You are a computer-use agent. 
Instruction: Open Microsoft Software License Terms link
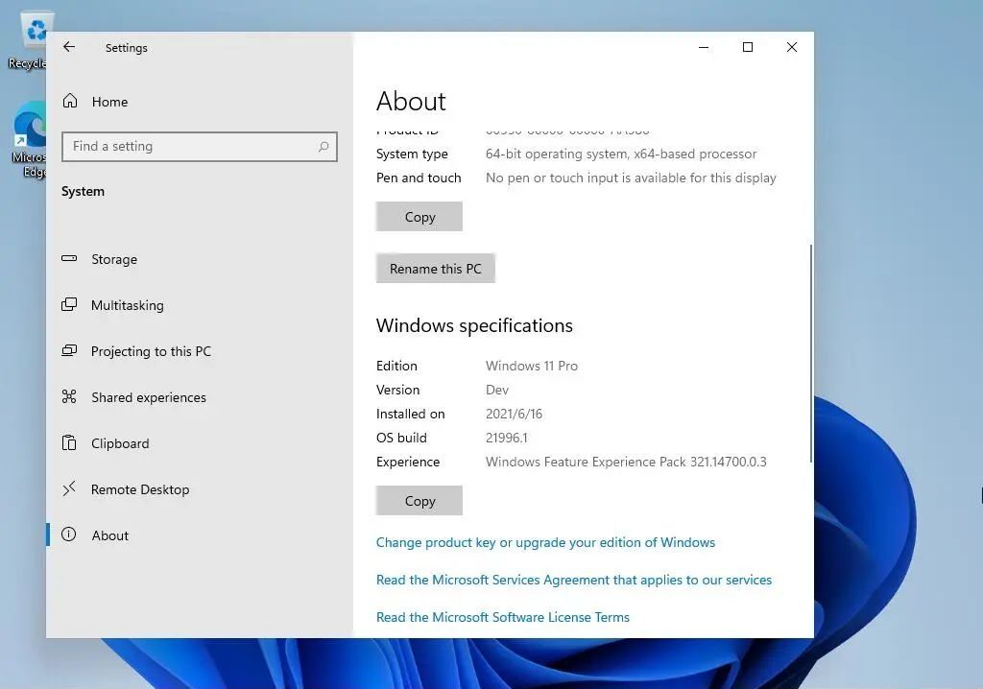503,617
